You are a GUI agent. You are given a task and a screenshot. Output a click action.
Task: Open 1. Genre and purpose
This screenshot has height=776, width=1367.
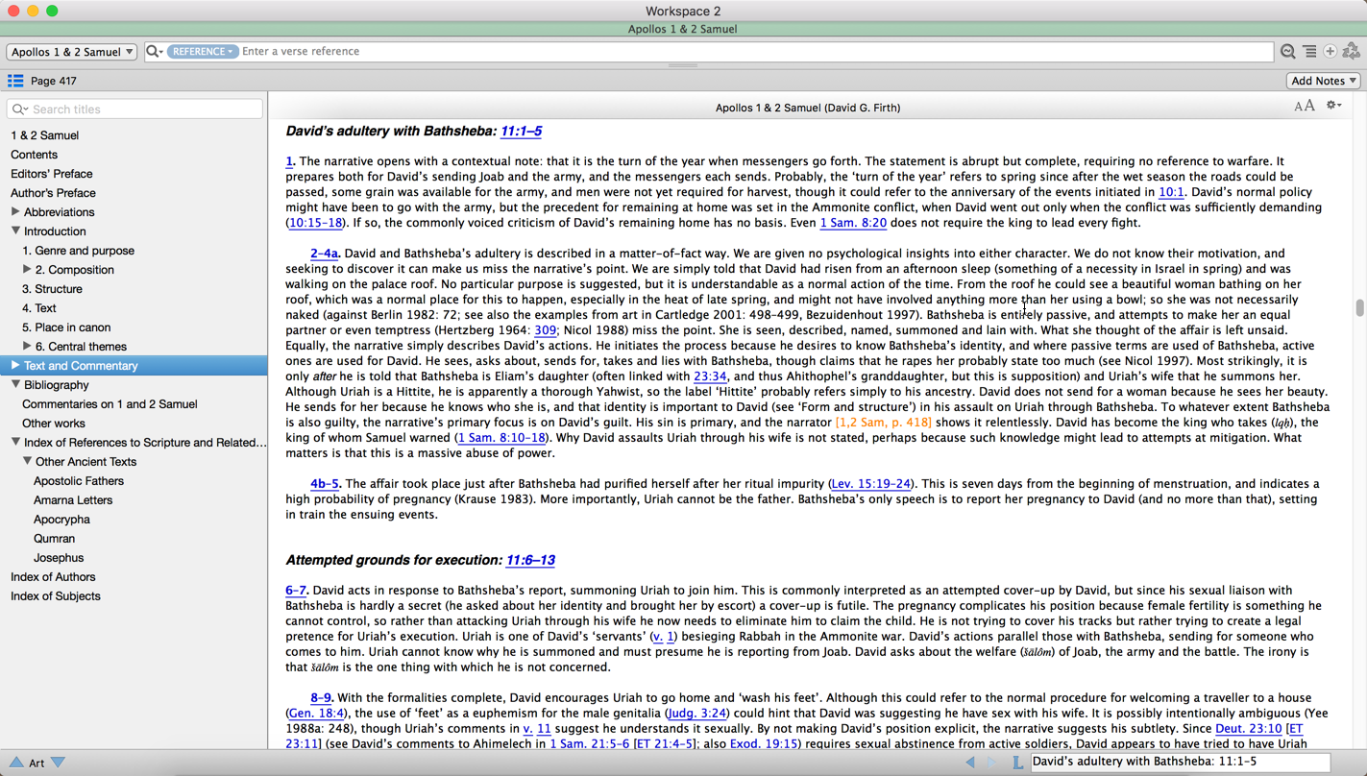coord(78,251)
